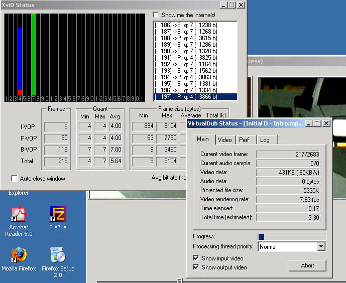Click P-VOP max frame size 7790
This screenshot has width=346, height=283.
coord(167,138)
